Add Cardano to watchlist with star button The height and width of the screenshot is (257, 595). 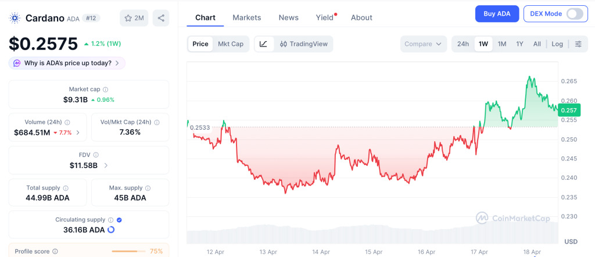134,18
